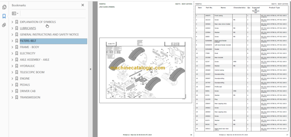Image resolution: width=291 pixels, height=137 pixels.
Task: Jump to the FRAME - BODY section
Action: pyautogui.click(x=29, y=47)
